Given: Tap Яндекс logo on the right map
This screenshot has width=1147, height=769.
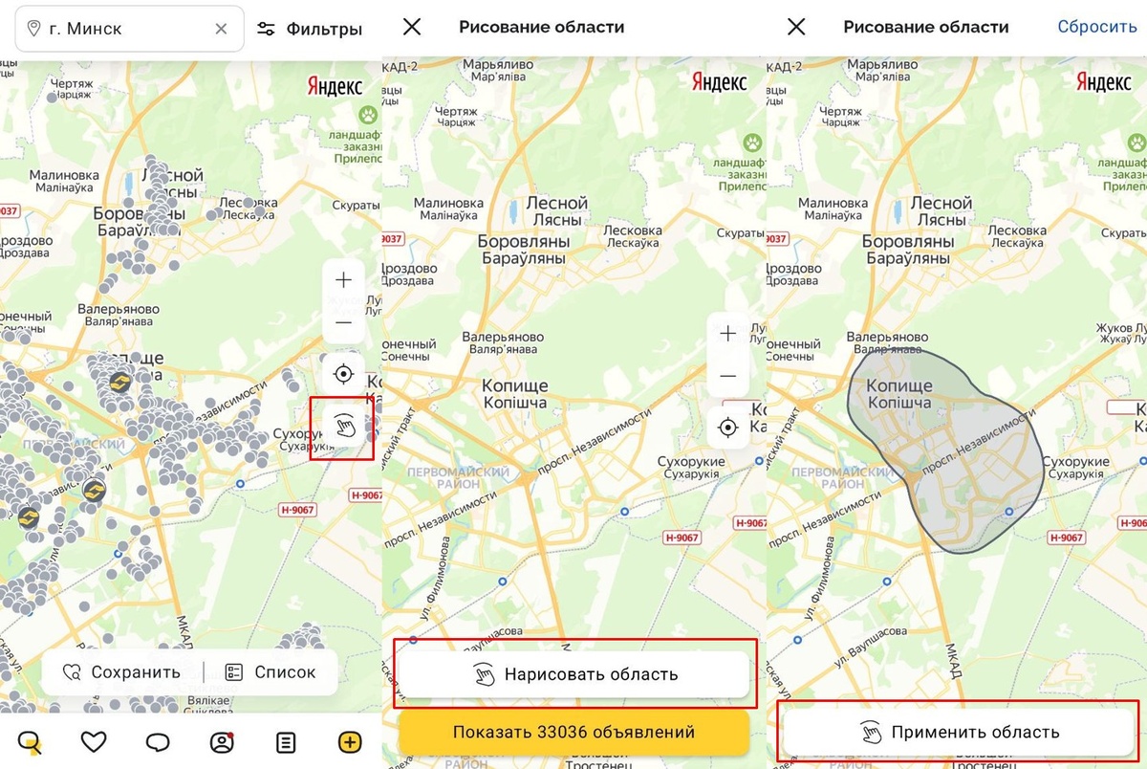Looking at the screenshot, I should click(x=1104, y=81).
